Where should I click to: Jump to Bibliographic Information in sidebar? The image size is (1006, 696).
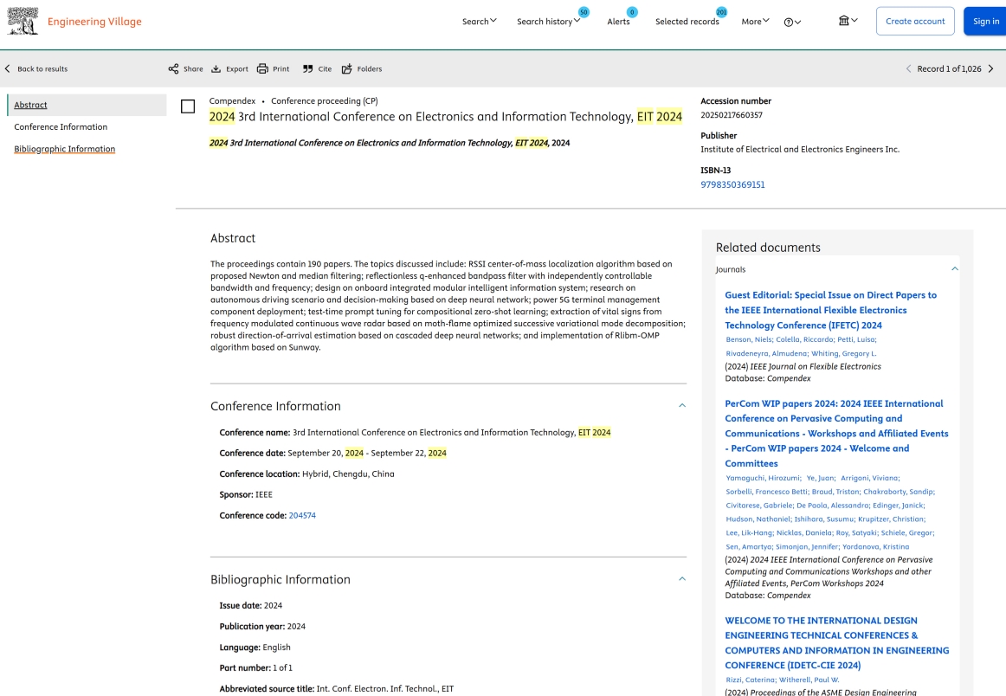tap(64, 149)
